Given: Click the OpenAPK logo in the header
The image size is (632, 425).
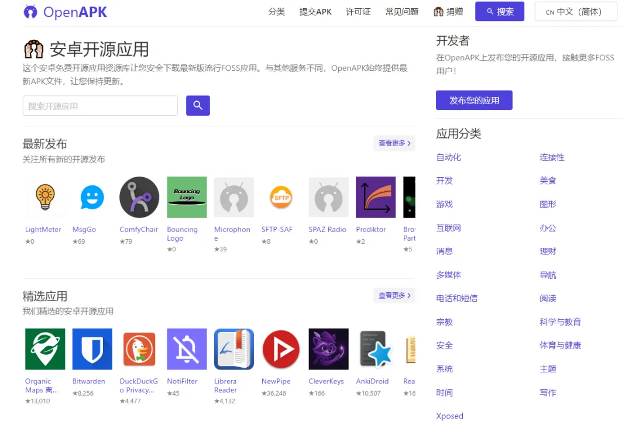Looking at the screenshot, I should tap(66, 12).
